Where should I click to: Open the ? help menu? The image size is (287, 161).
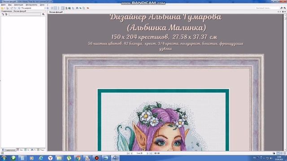[x=48, y=5]
